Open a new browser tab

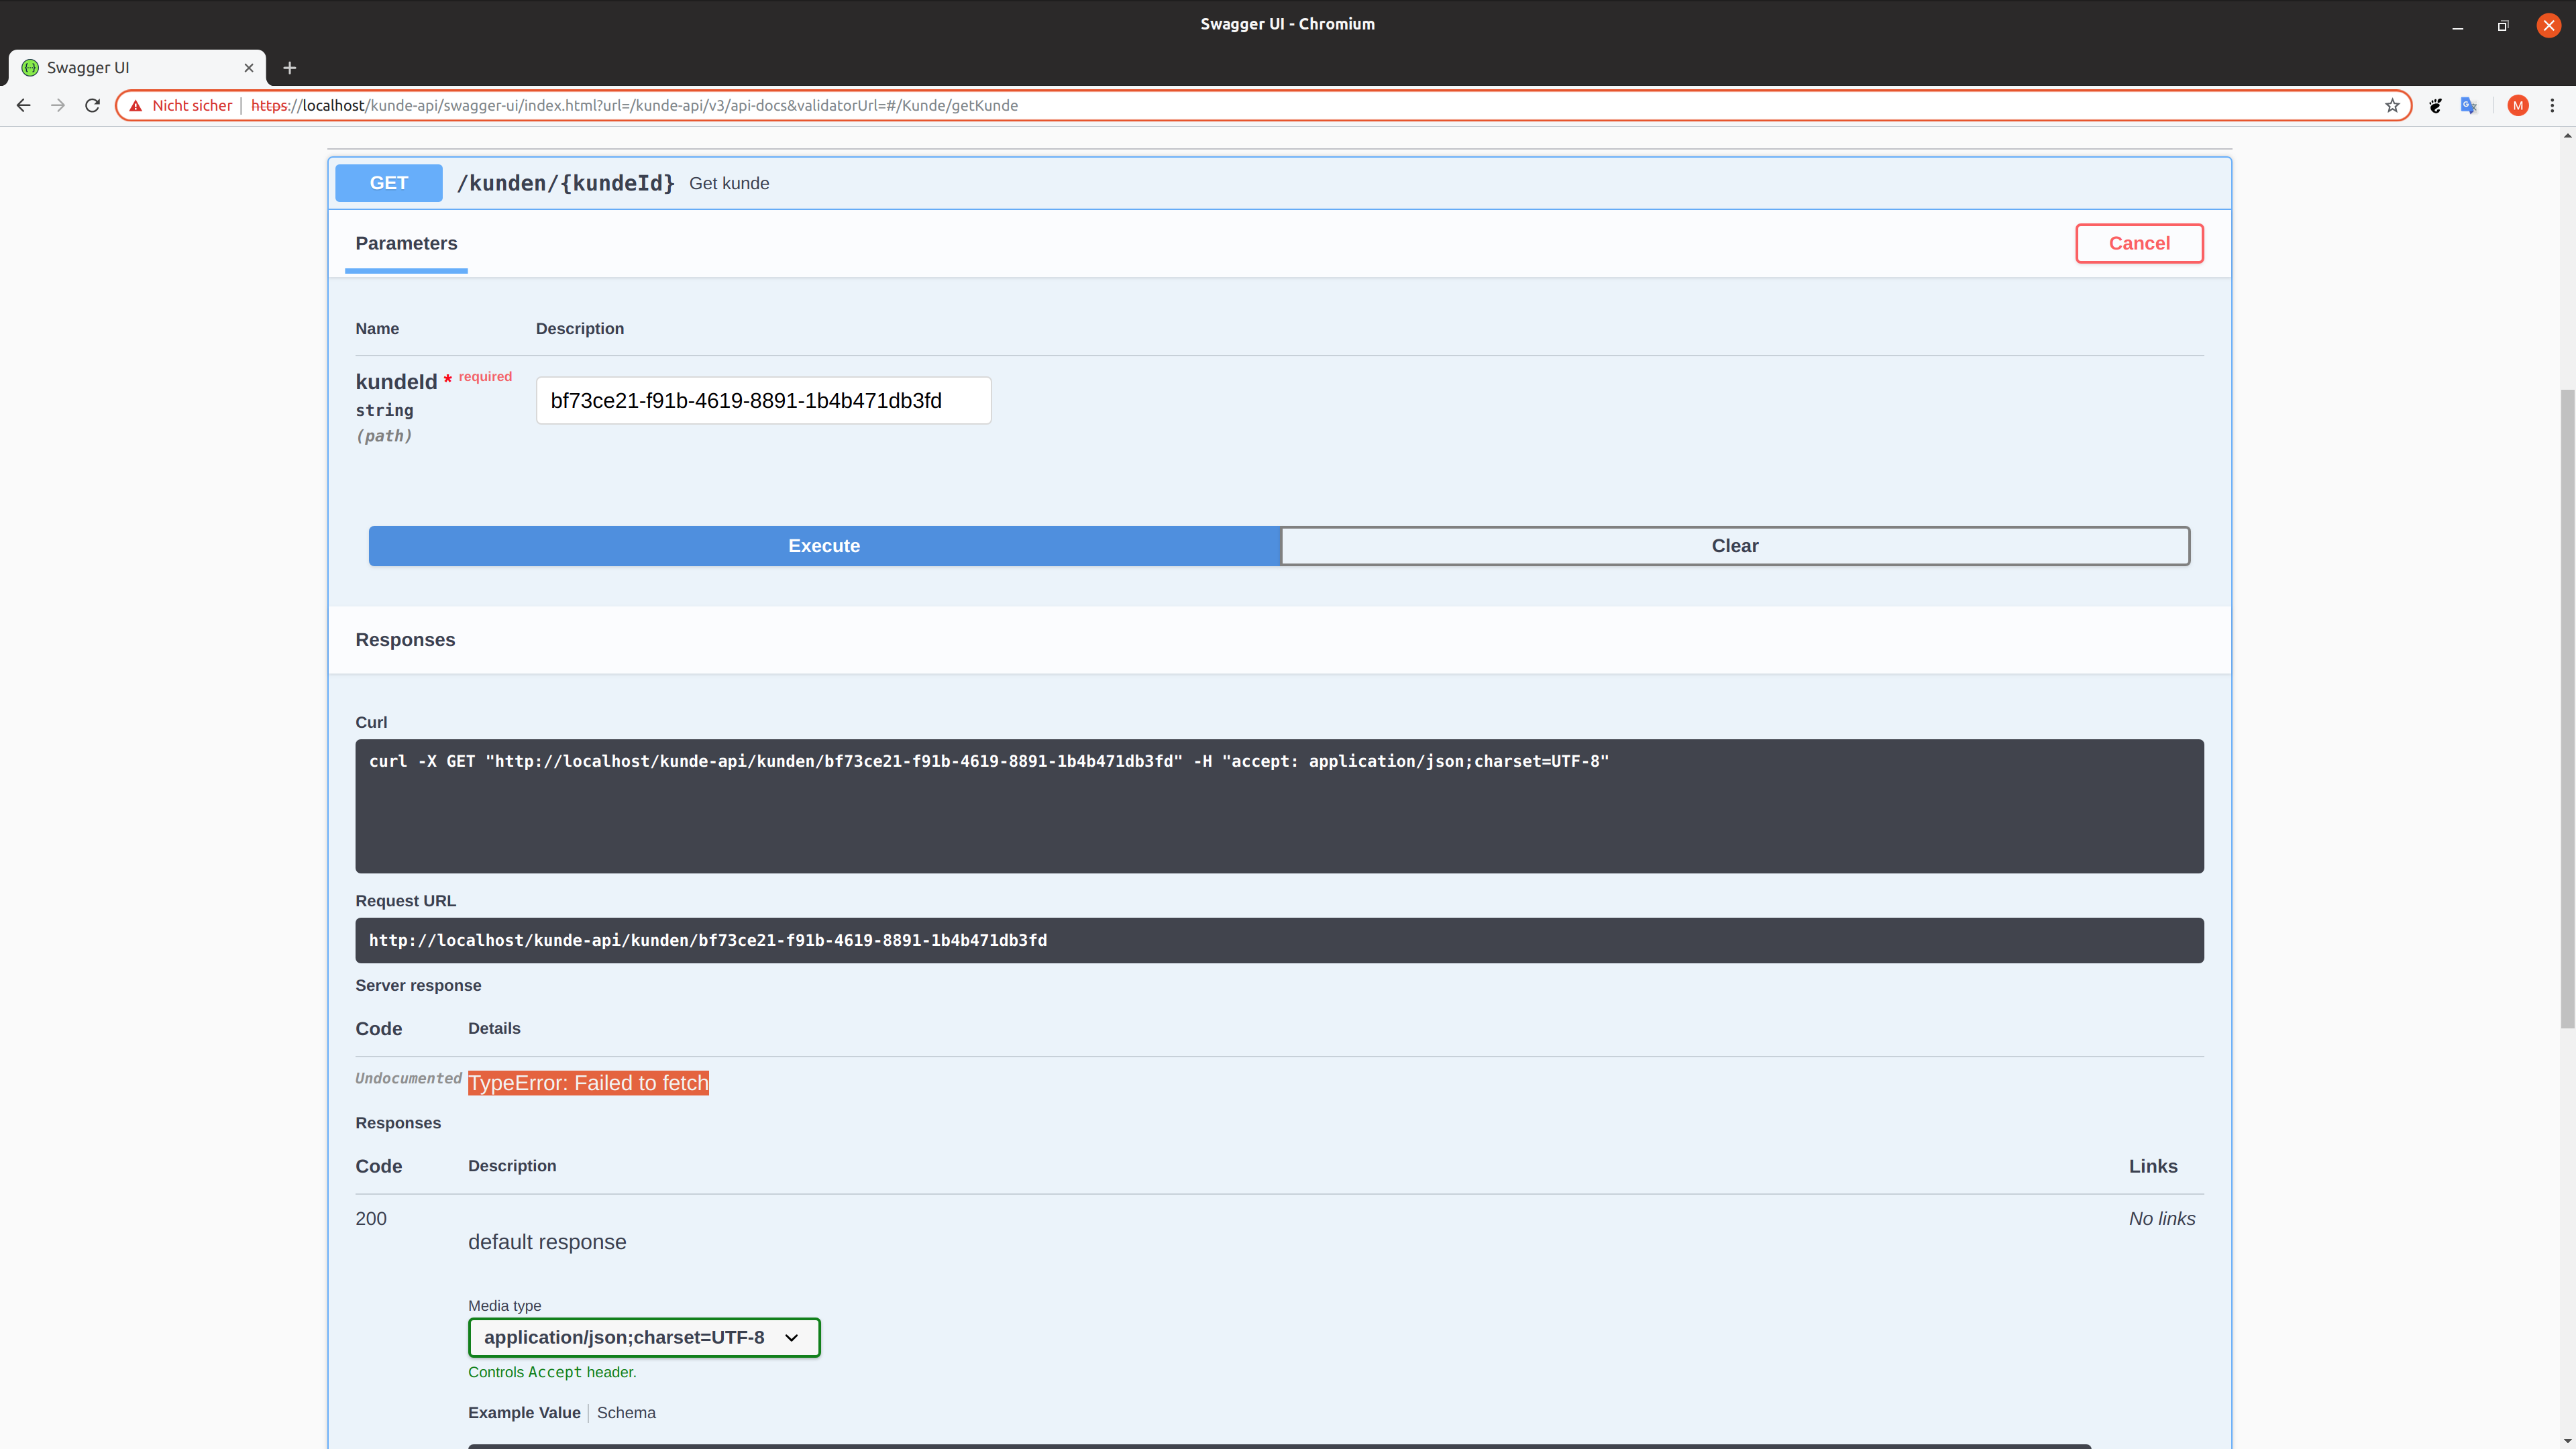290,68
